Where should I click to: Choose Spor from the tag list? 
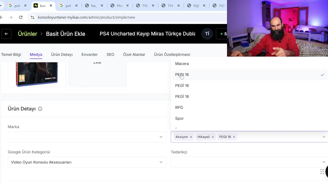(x=249, y=119)
